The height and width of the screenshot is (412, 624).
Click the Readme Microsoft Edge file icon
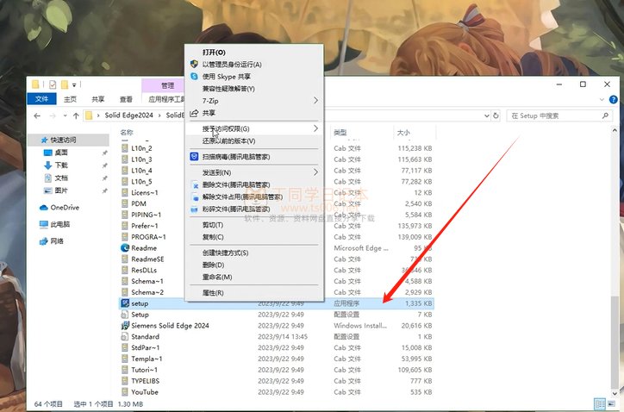click(x=125, y=248)
